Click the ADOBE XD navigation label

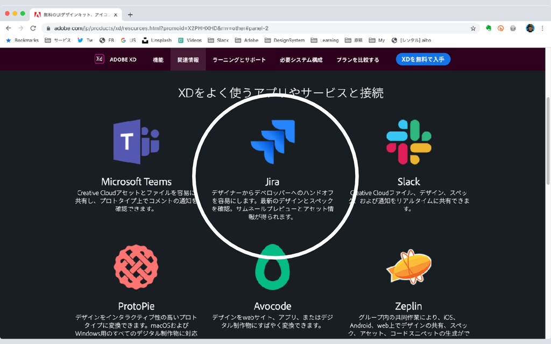pyautogui.click(x=123, y=60)
